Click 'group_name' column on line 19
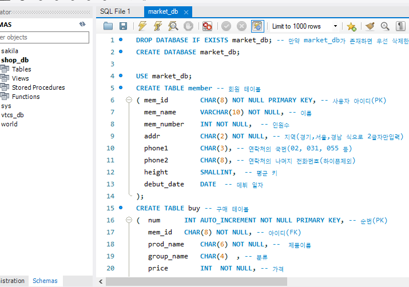Image resolution: width=409 pixels, height=287 pixels. [x=168, y=256]
